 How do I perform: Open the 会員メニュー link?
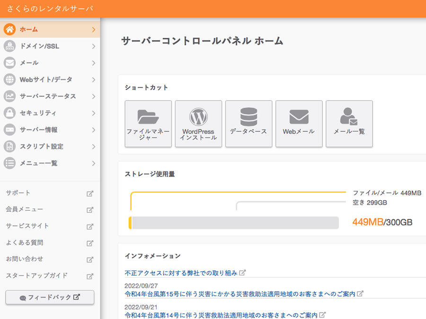(x=25, y=209)
